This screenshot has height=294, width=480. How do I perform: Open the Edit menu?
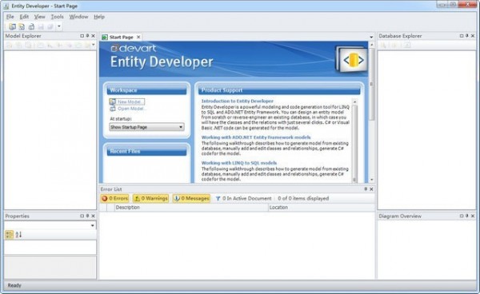24,17
